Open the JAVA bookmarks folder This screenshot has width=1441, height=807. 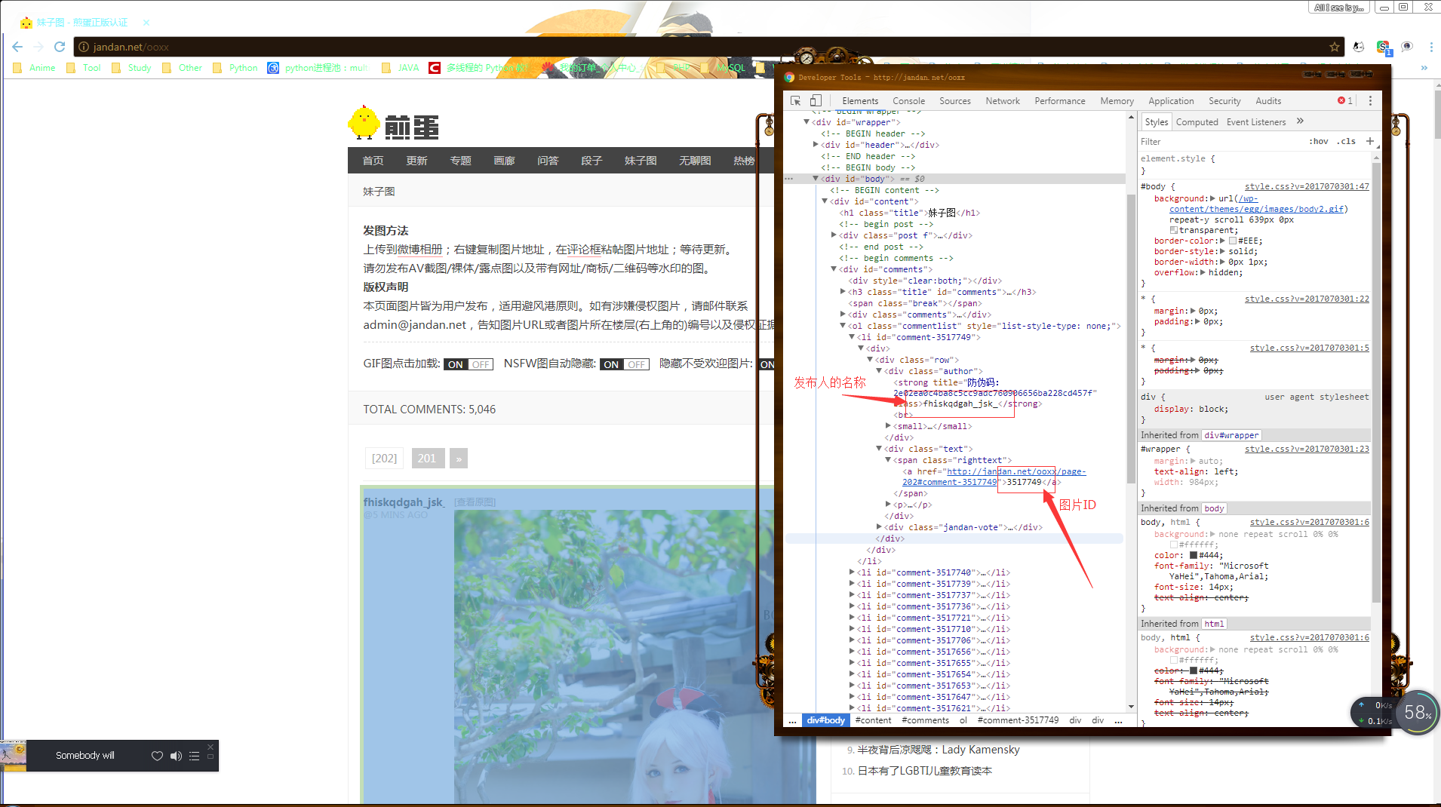pyautogui.click(x=401, y=68)
